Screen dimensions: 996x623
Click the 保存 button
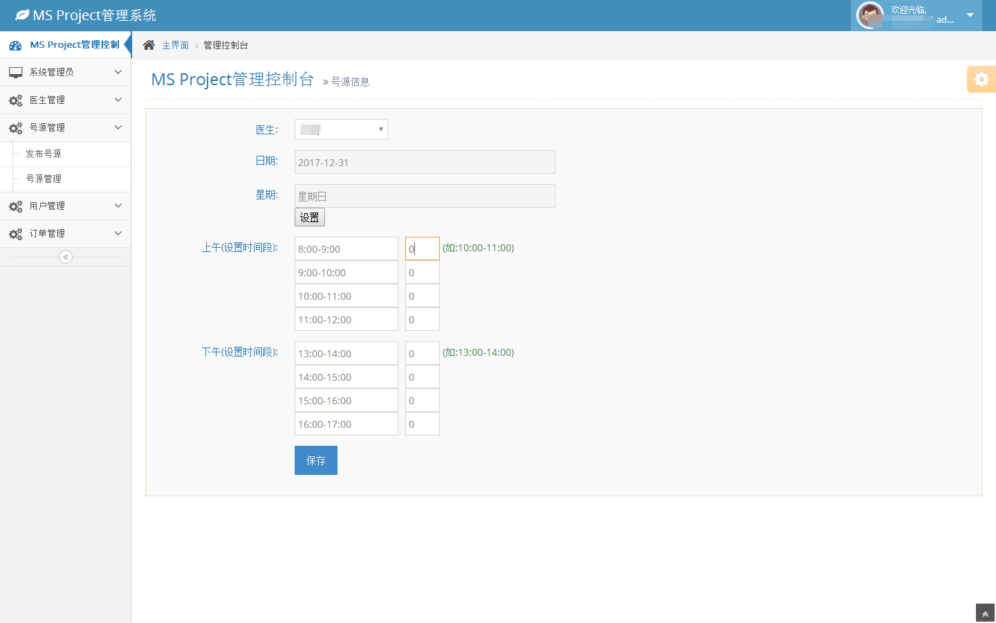(315, 460)
